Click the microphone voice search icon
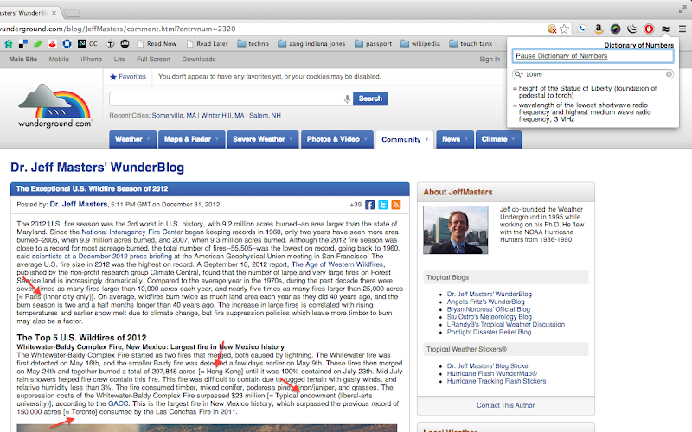This screenshot has width=692, height=432. pyautogui.click(x=347, y=98)
